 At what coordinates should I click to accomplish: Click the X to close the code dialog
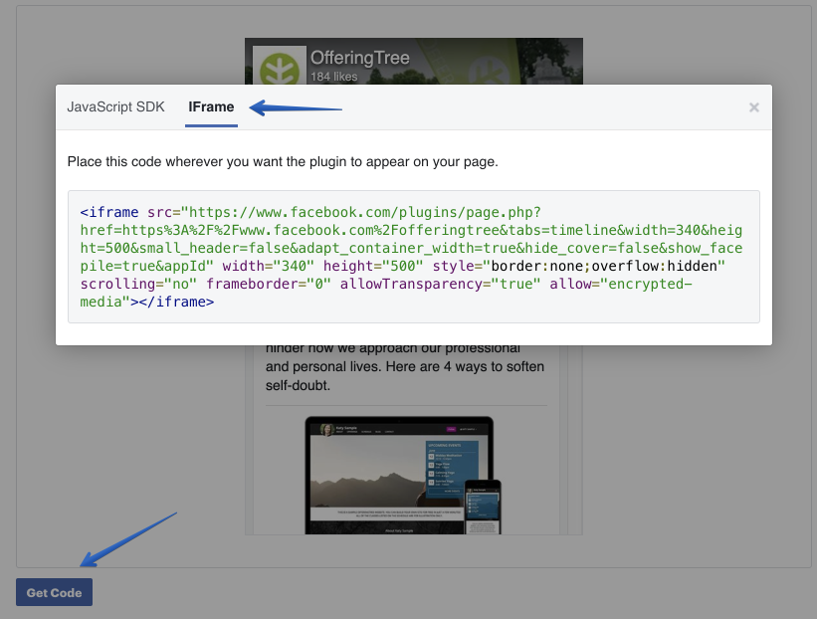click(754, 107)
